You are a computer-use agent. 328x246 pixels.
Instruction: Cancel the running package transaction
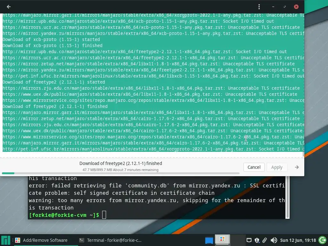click(254, 167)
